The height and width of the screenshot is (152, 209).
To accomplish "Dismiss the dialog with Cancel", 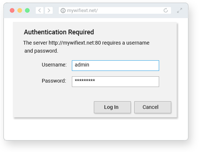I will click(153, 107).
